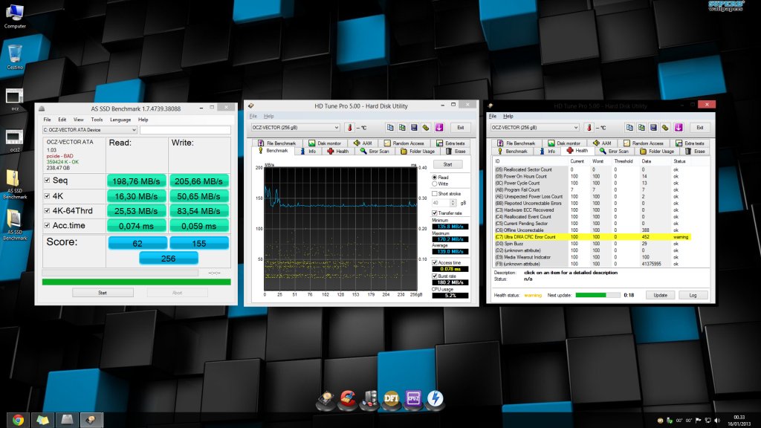Toggle the 4K test checkbox in AS SSD
Viewport: 761px width, 428px height.
tap(47, 196)
